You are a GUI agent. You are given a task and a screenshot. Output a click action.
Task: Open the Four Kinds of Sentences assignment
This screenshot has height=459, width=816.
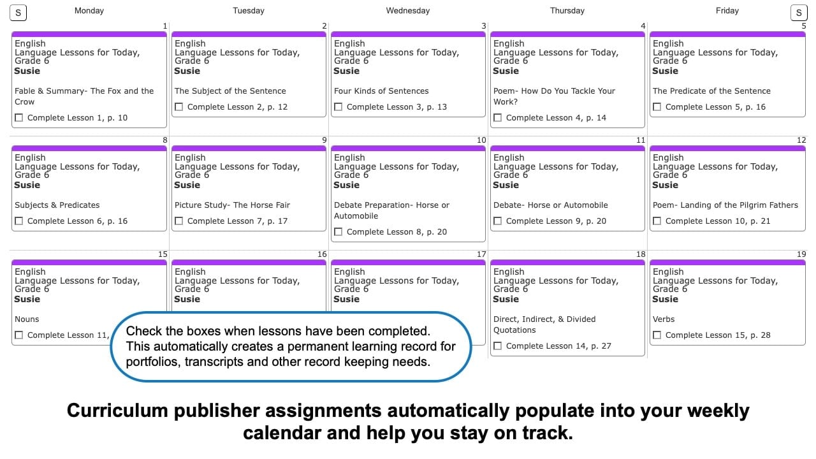381,91
